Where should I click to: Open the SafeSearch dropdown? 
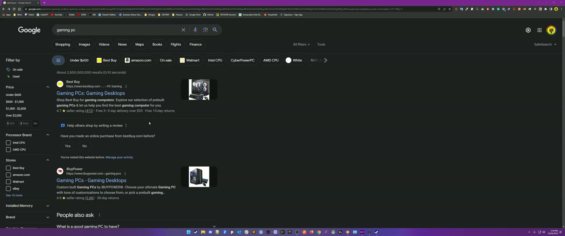pos(545,45)
